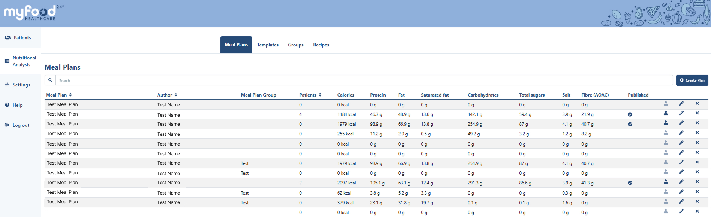
Task: Toggle published checkmark on 1184 kcal plan
Action: pyautogui.click(x=630, y=114)
